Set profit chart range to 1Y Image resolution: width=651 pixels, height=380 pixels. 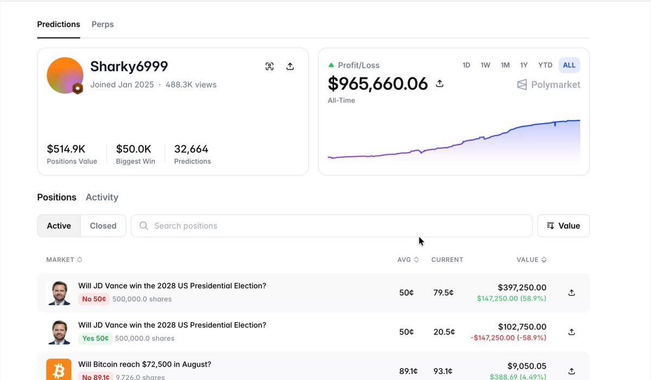(524, 65)
